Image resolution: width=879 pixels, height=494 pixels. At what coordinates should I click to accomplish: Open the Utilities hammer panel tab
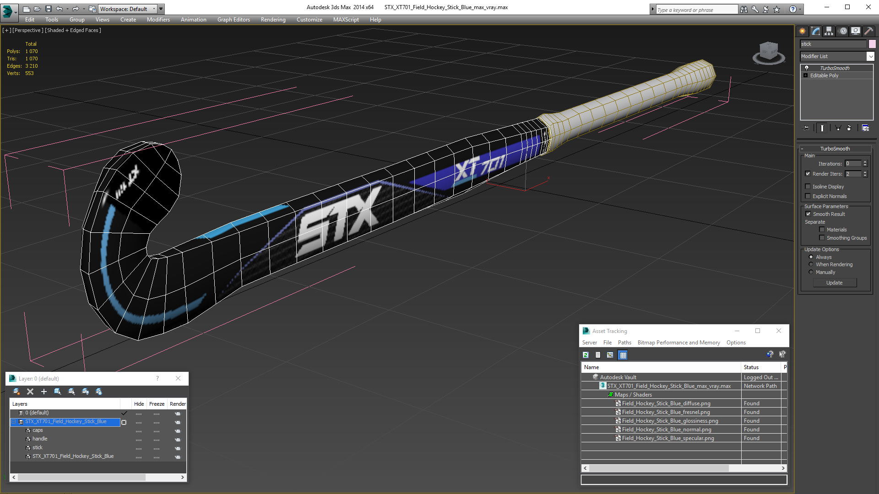[x=868, y=31]
